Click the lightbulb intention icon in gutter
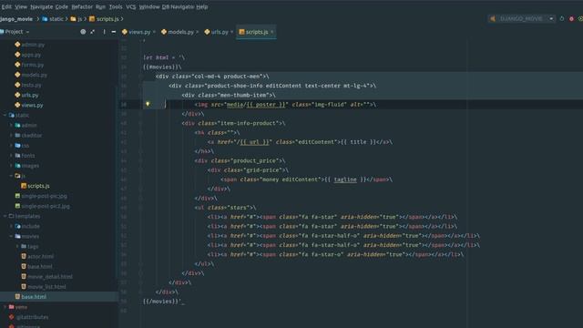 point(148,105)
